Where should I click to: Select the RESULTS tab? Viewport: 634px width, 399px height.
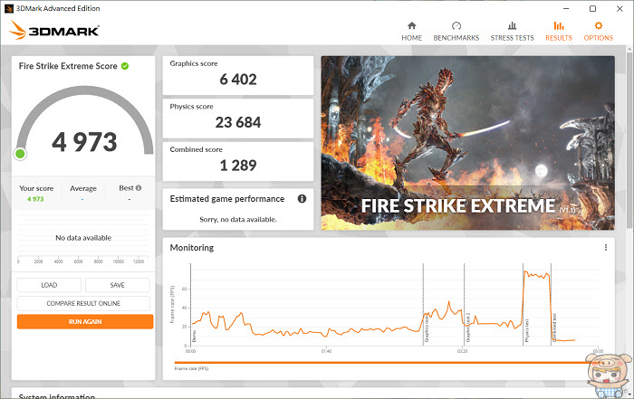(x=559, y=32)
